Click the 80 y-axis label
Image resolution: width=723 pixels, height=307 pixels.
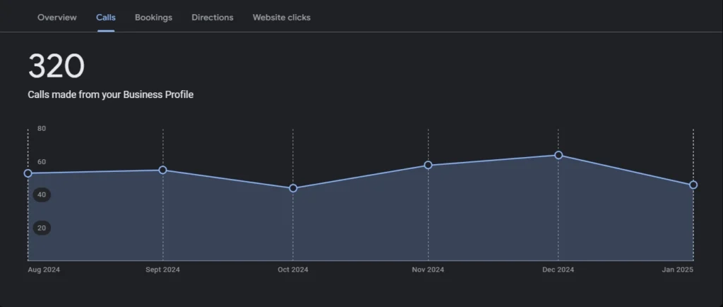[42, 129]
